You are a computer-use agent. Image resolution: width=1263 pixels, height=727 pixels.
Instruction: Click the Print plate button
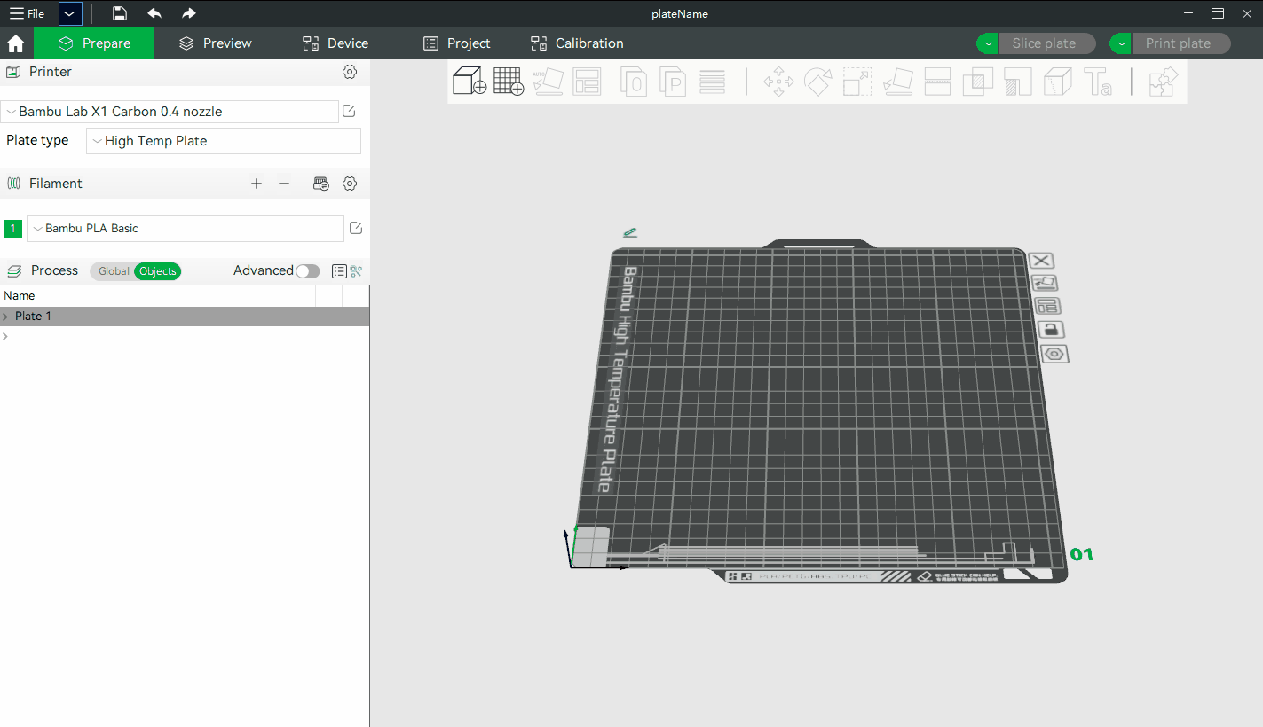[x=1181, y=43]
